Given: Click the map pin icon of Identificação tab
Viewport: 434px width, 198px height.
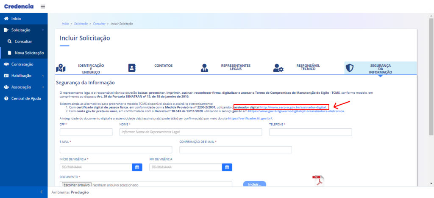Looking at the screenshot, I should click(61, 68).
